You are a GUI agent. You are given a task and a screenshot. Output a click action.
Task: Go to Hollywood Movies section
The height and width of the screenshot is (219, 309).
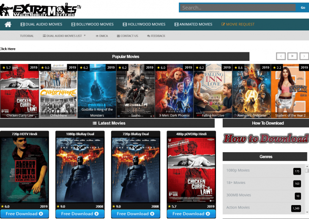(143, 25)
